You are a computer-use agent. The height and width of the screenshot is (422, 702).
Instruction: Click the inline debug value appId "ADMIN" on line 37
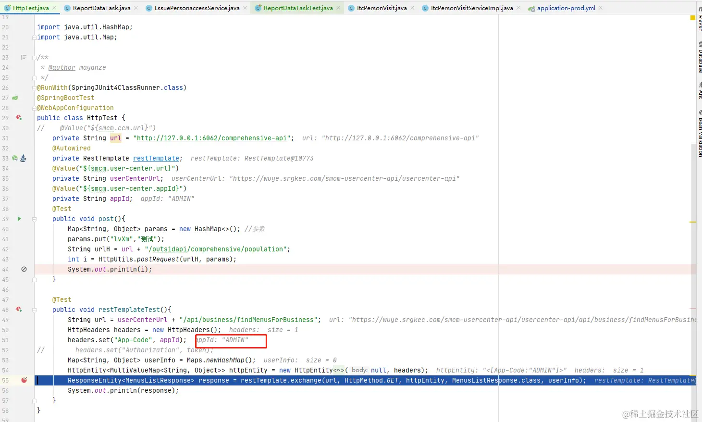pos(168,199)
